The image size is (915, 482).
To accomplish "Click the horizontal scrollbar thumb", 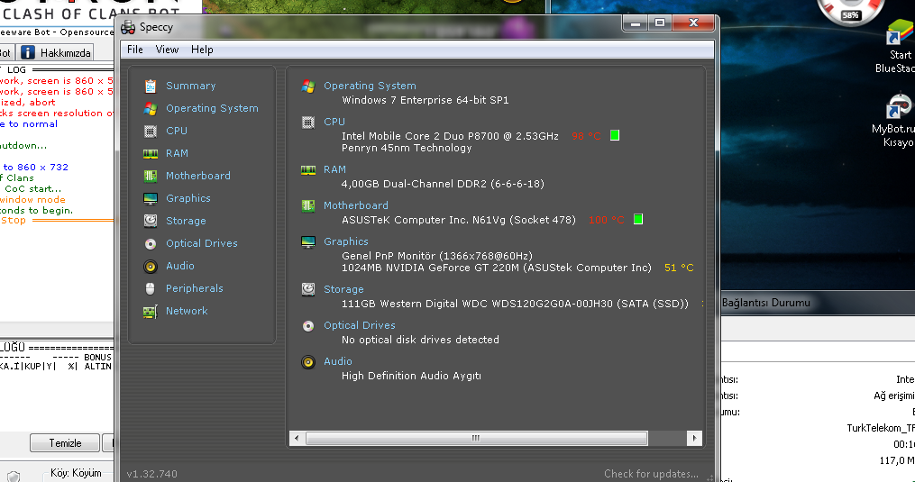I will tap(476, 438).
